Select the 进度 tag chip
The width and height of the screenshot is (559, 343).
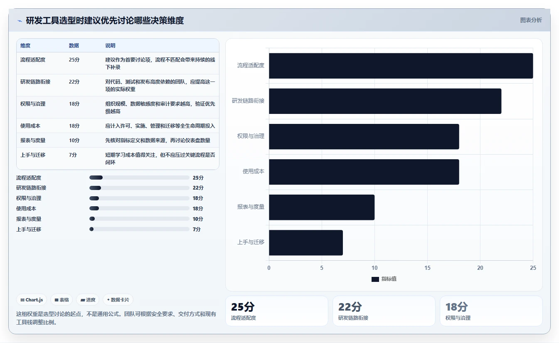(88, 300)
